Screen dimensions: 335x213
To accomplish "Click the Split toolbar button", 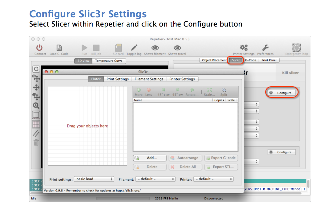I will [x=224, y=92].
